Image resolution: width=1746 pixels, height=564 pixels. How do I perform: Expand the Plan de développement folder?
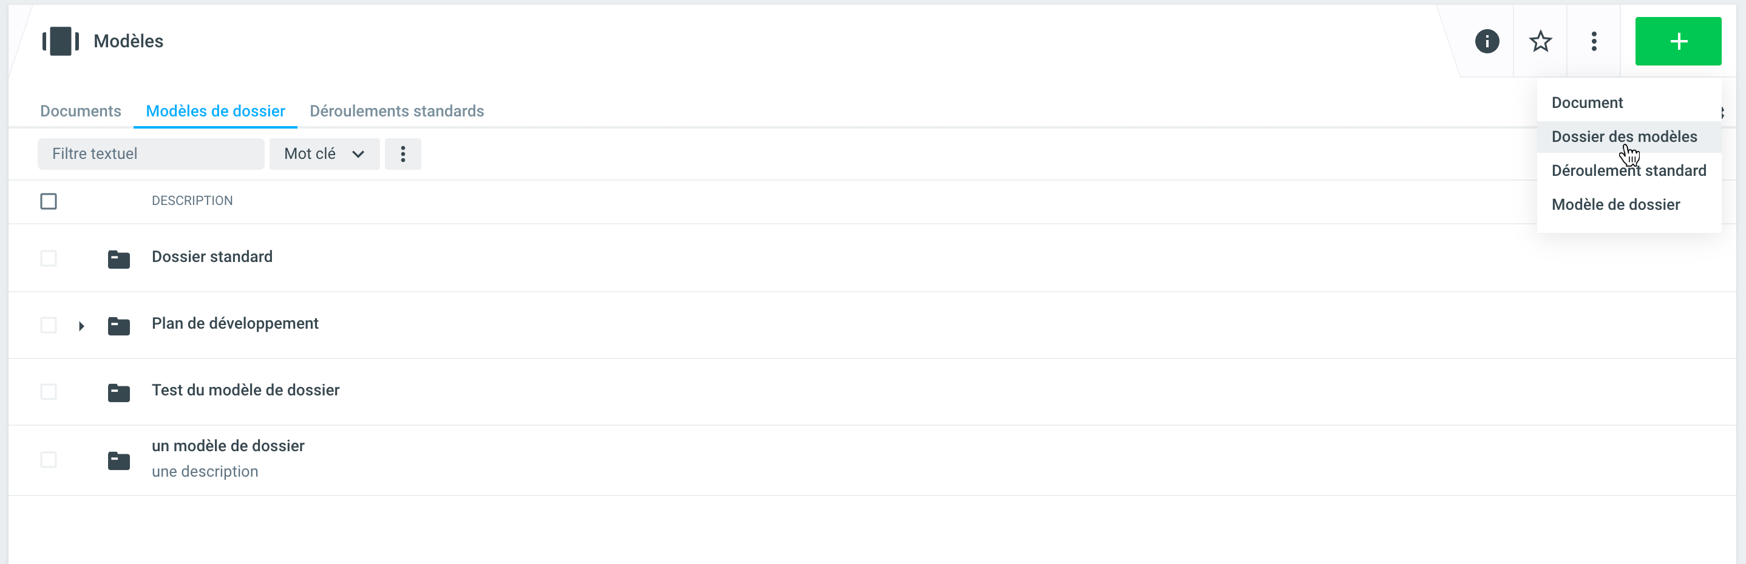pos(81,326)
